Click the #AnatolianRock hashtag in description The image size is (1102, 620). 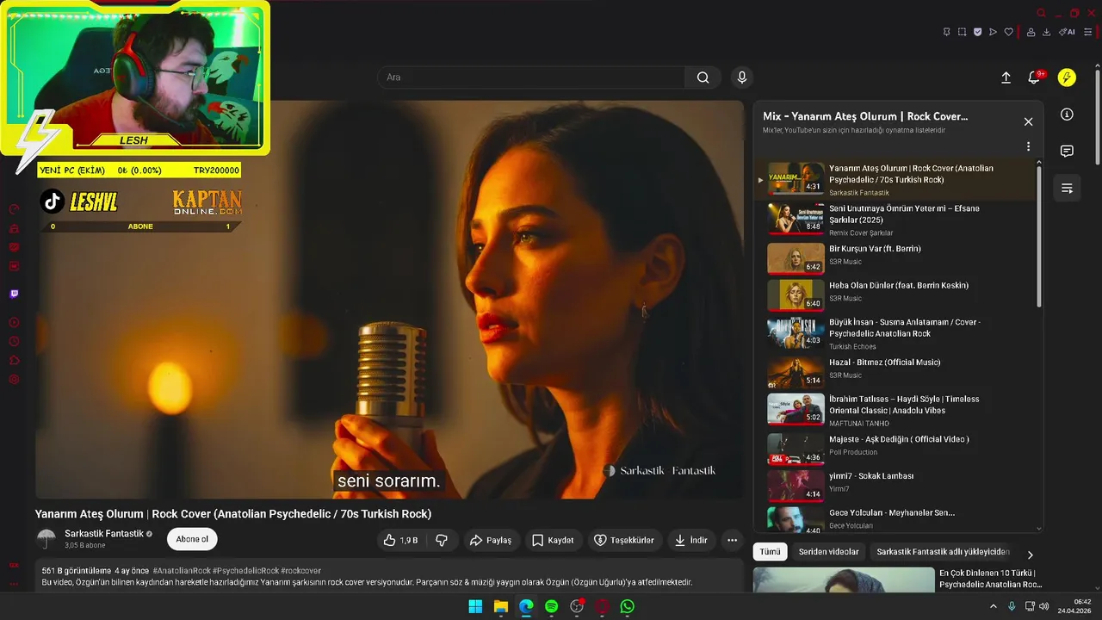[x=181, y=571]
